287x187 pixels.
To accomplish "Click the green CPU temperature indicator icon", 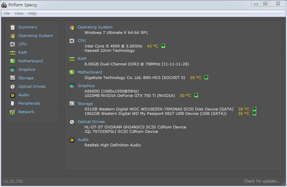I will click(x=163, y=46).
